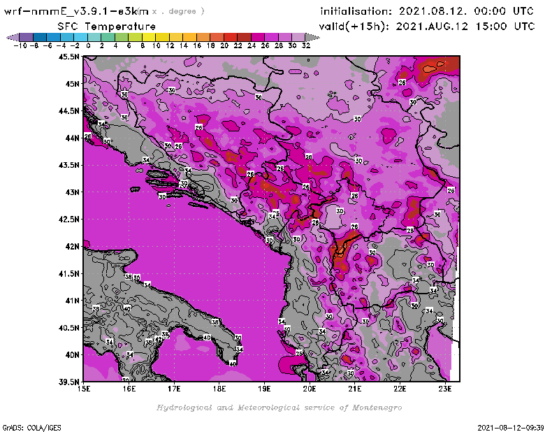559x432 pixels.
Task: Click the 'valid(+15h): 2021.AUG.12 15:00 UTC' text
Action: pos(427,27)
